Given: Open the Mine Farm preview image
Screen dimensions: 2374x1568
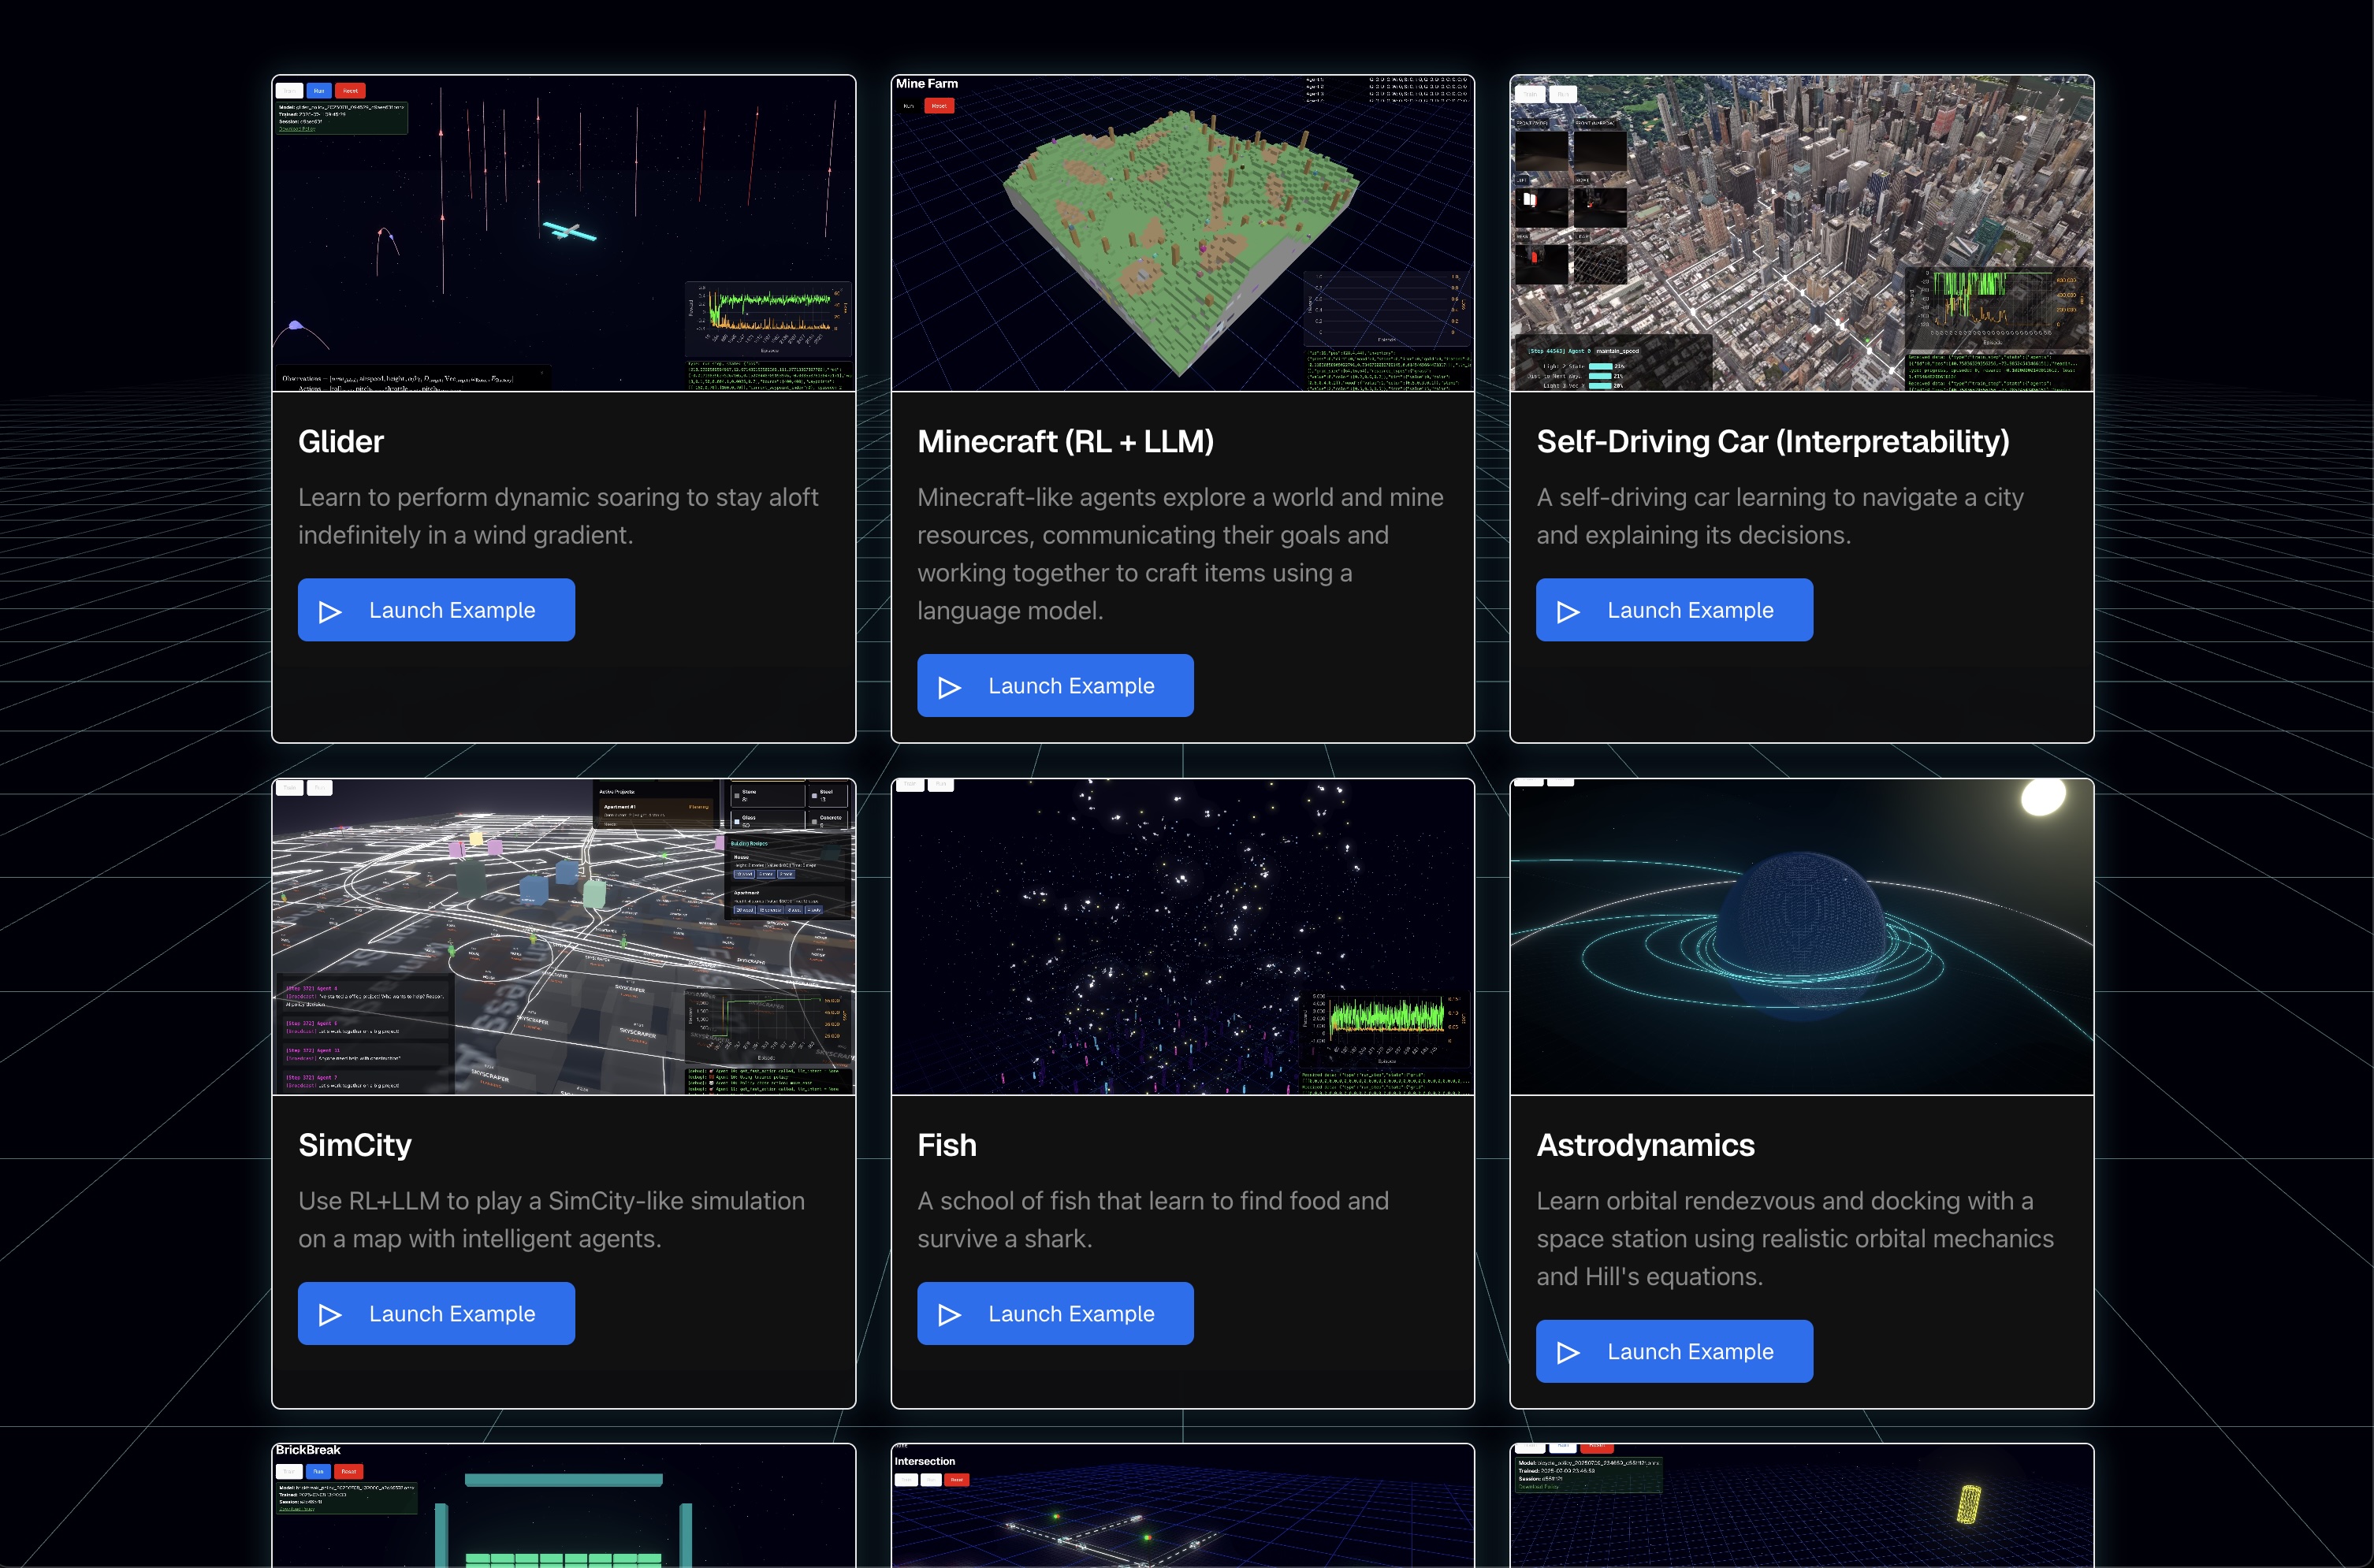Looking at the screenshot, I should (x=1182, y=233).
